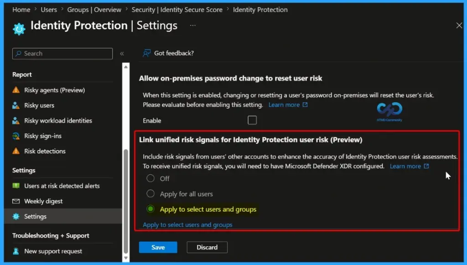This screenshot has width=467, height=265.
Task: Click the Got feedback person icon
Action: tap(146, 53)
